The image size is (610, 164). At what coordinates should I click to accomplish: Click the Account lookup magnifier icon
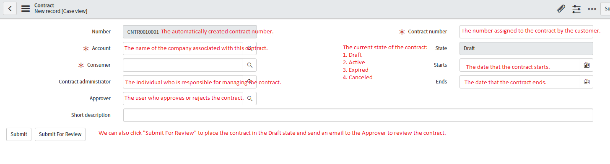click(249, 48)
